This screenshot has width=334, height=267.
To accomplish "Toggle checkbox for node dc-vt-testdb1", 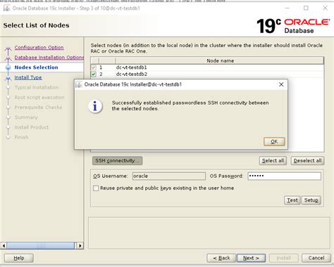I will pyautogui.click(x=94, y=67).
